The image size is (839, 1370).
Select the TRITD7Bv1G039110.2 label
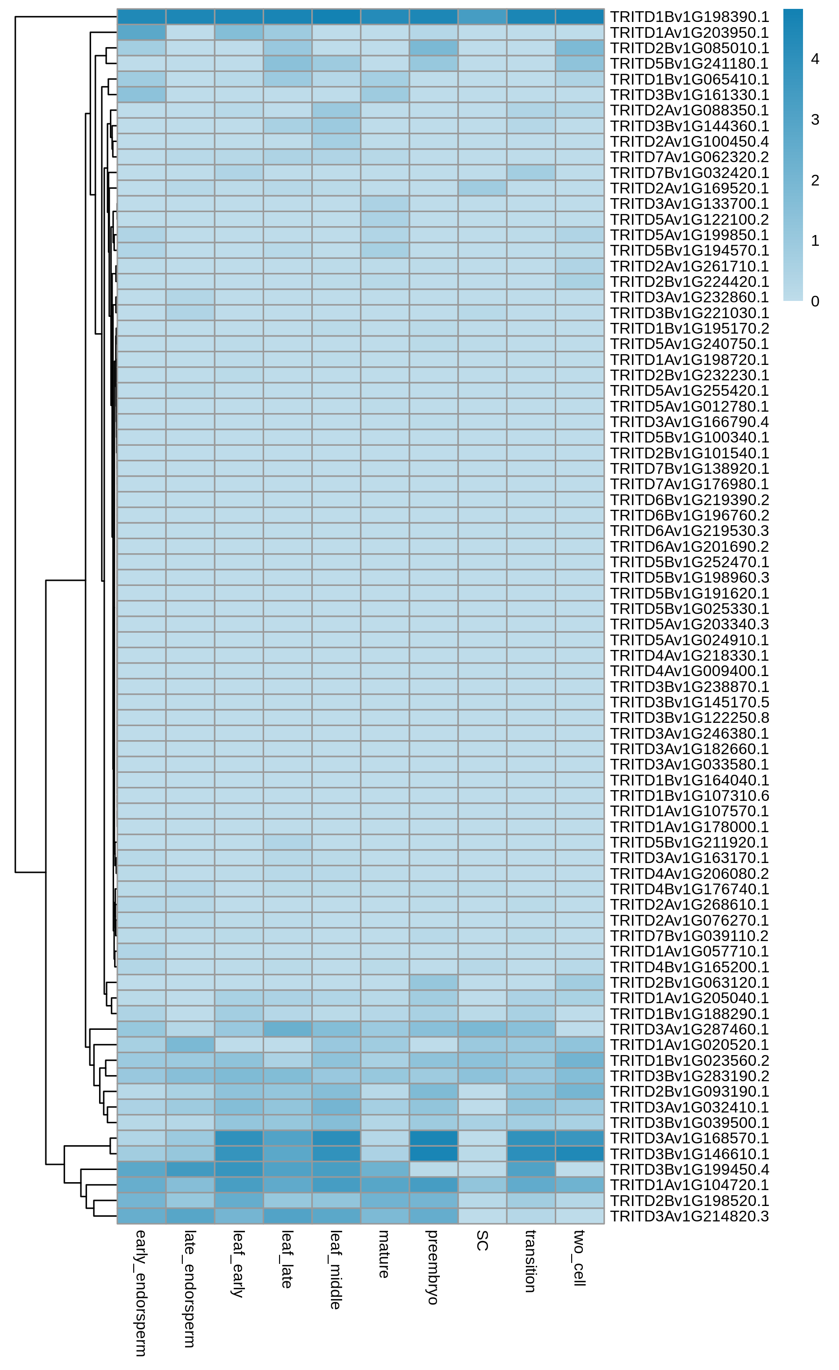689,936
